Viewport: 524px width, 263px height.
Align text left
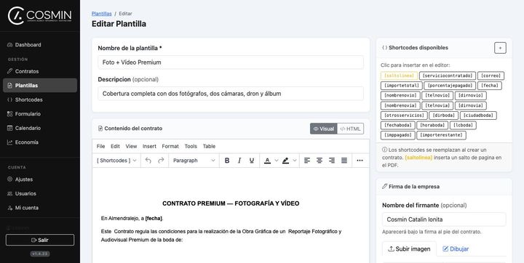[x=307, y=161]
